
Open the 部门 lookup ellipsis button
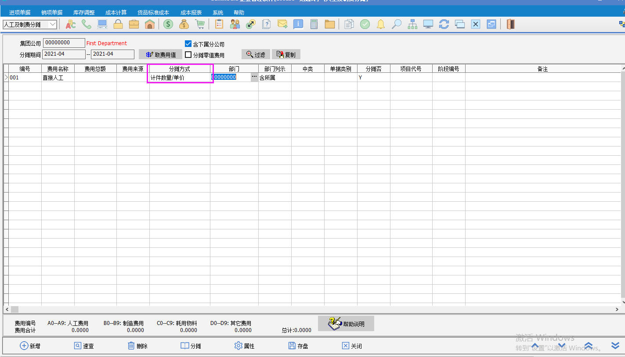tap(254, 77)
